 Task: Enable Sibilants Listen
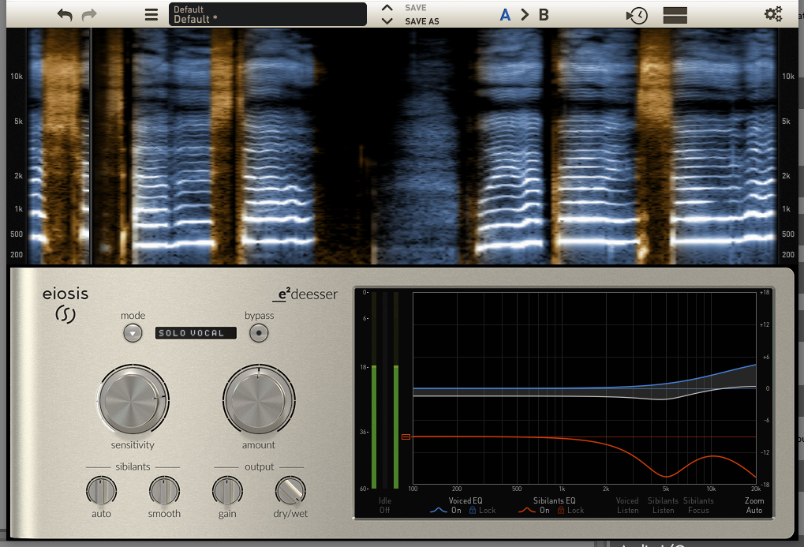pyautogui.click(x=663, y=505)
